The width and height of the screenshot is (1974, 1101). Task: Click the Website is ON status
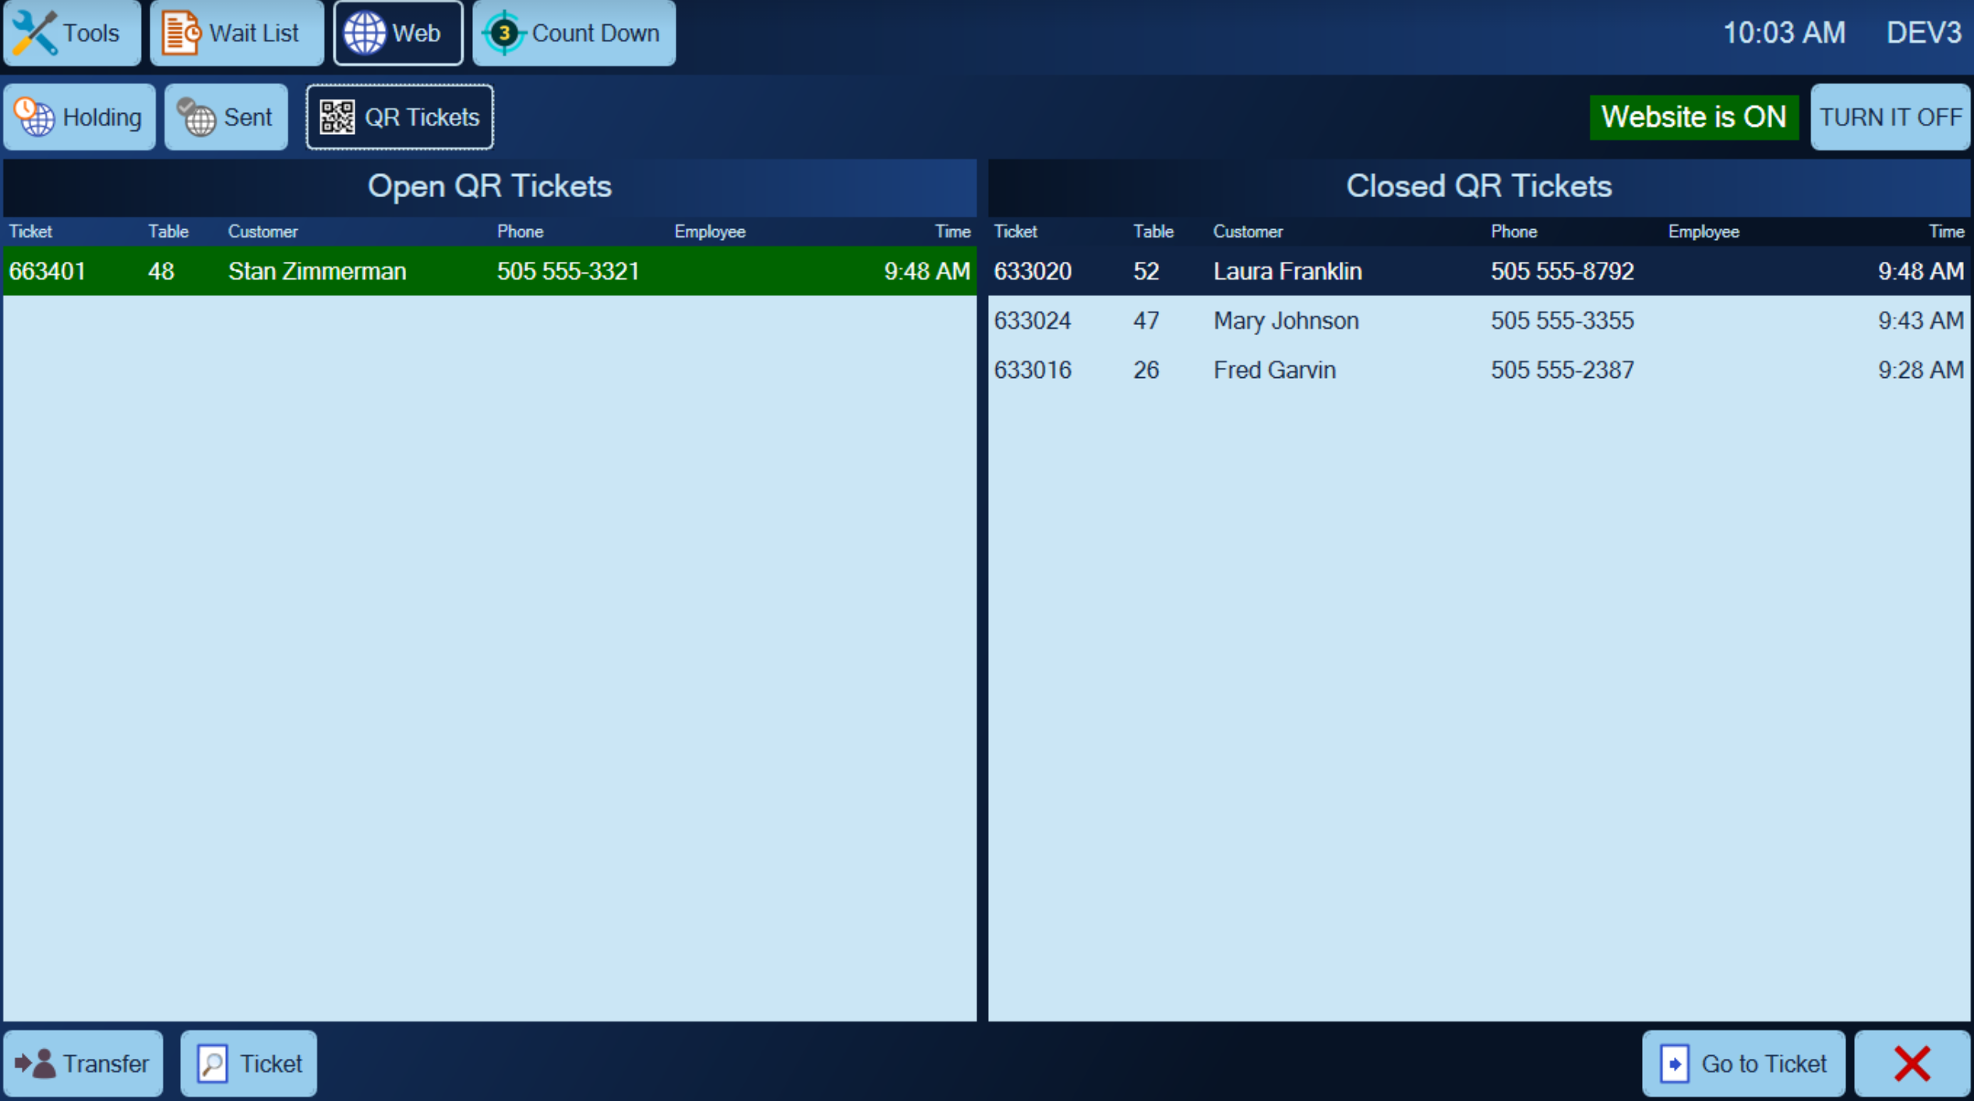[x=1693, y=117]
